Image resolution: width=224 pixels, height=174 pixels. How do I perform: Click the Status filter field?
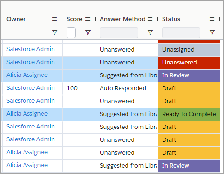[x=181, y=33]
